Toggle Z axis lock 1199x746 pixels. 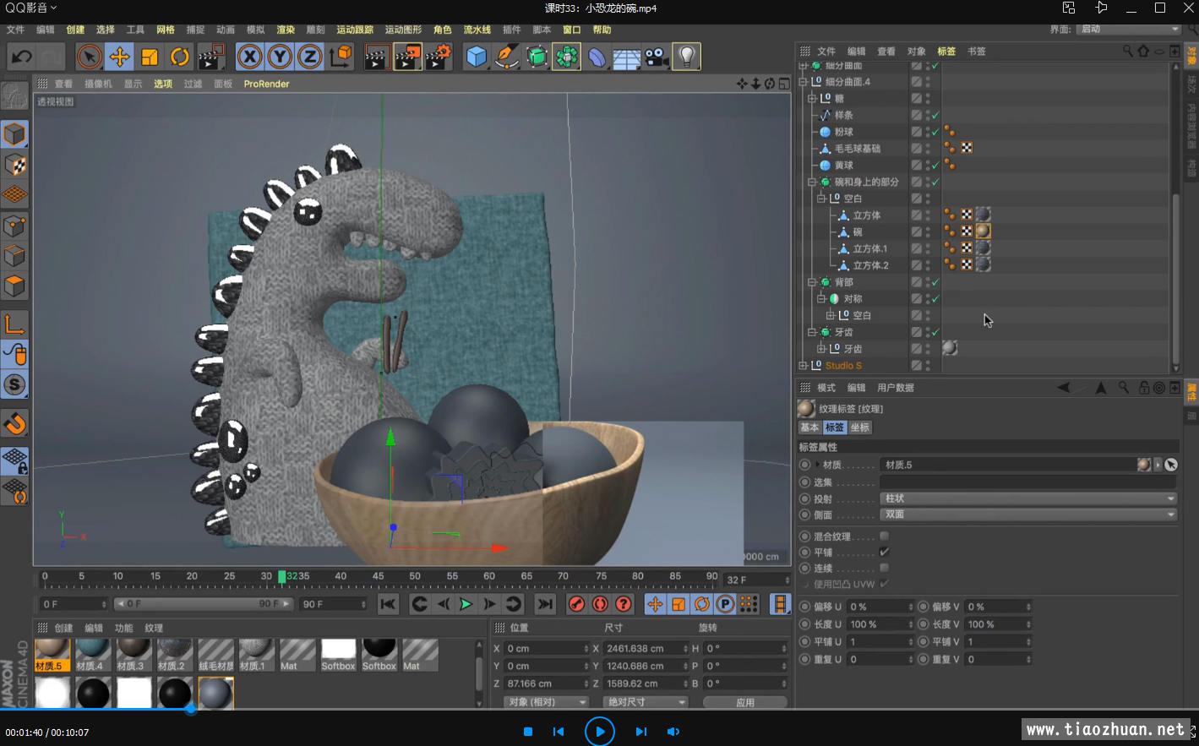pos(310,57)
